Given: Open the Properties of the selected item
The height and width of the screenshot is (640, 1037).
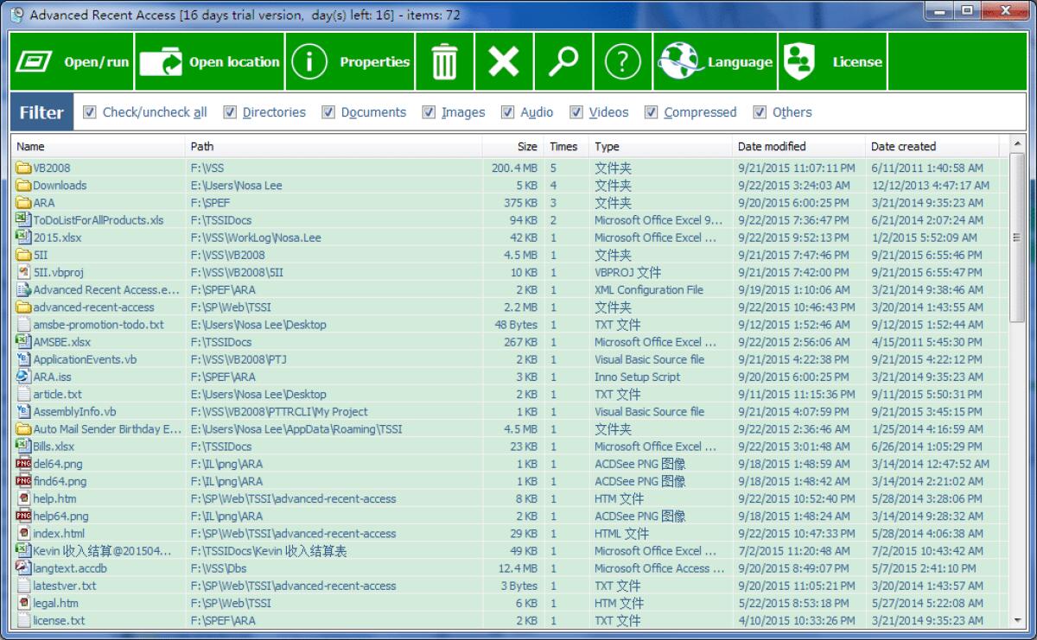Looking at the screenshot, I should pos(309,60).
